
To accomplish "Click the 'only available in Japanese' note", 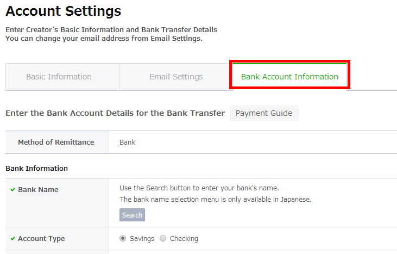I will click(216, 200).
